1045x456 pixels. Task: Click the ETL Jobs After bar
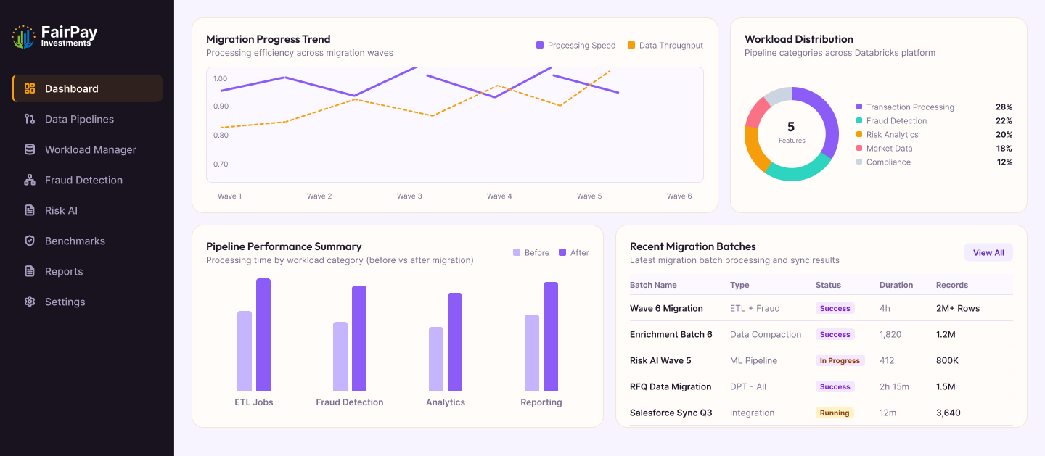(x=263, y=334)
